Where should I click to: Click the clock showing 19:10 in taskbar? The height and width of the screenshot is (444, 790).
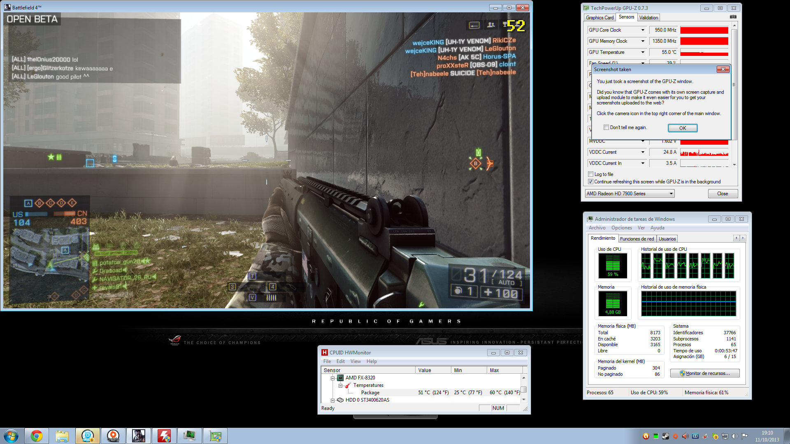[767, 433]
